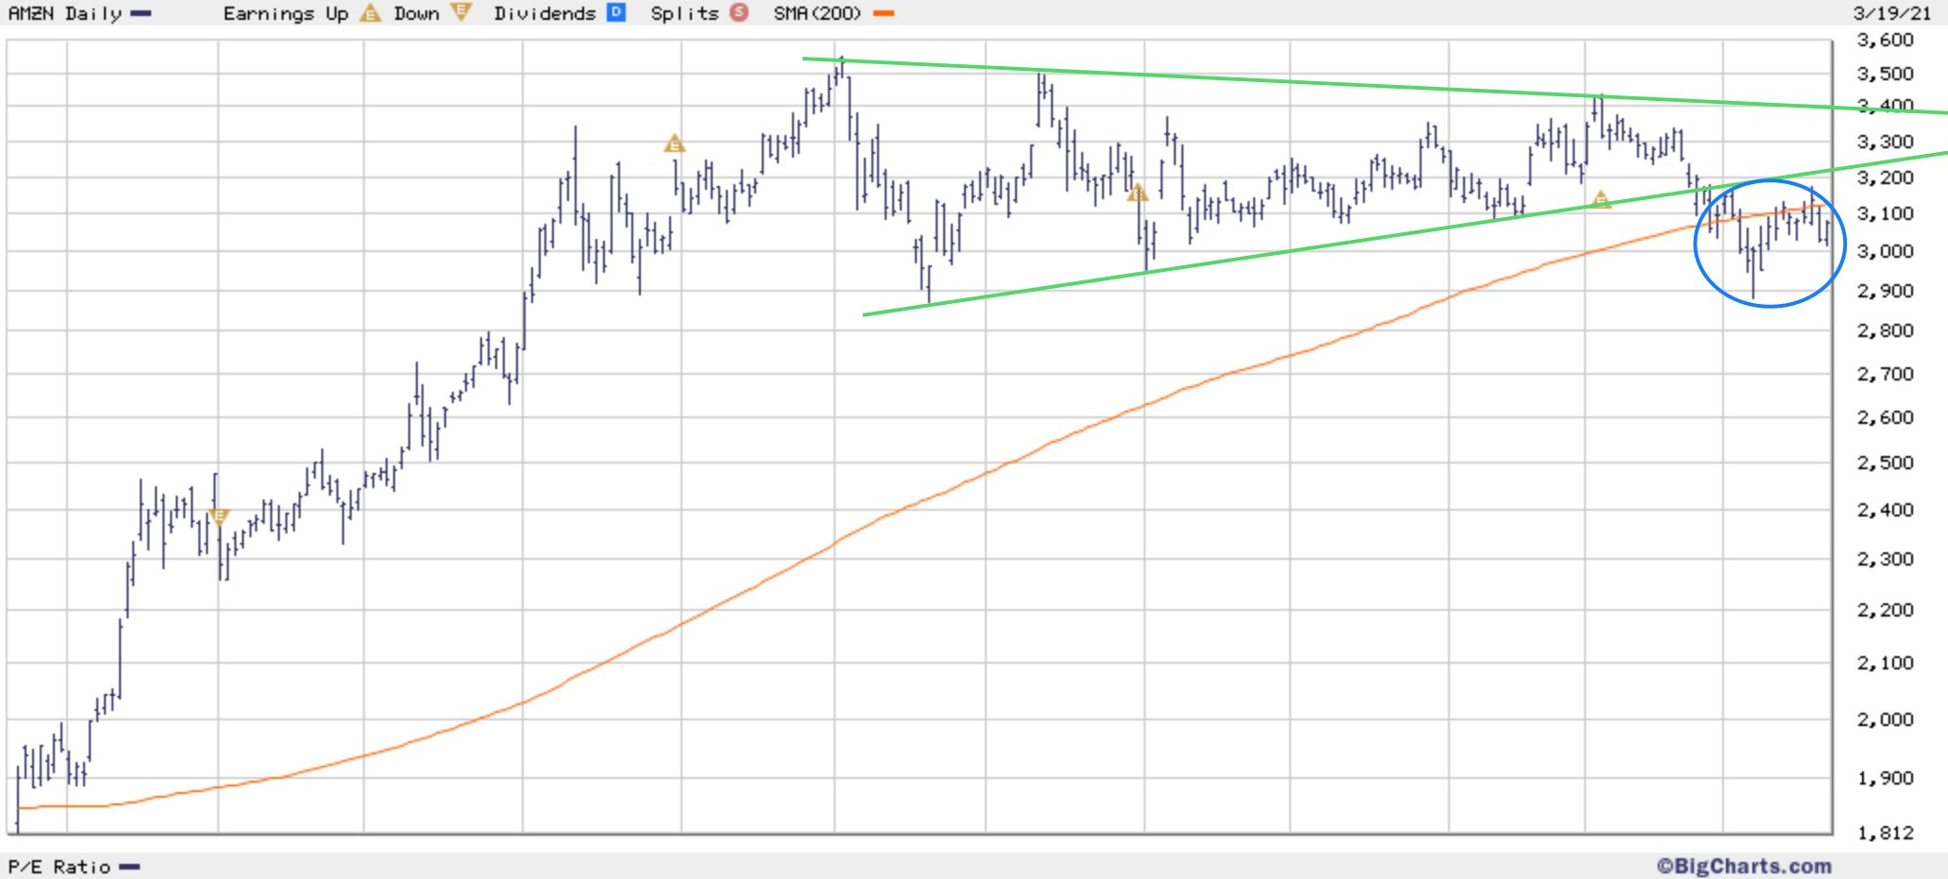Click the 2,400 price axis label
The width and height of the screenshot is (1948, 879).
tap(1885, 511)
